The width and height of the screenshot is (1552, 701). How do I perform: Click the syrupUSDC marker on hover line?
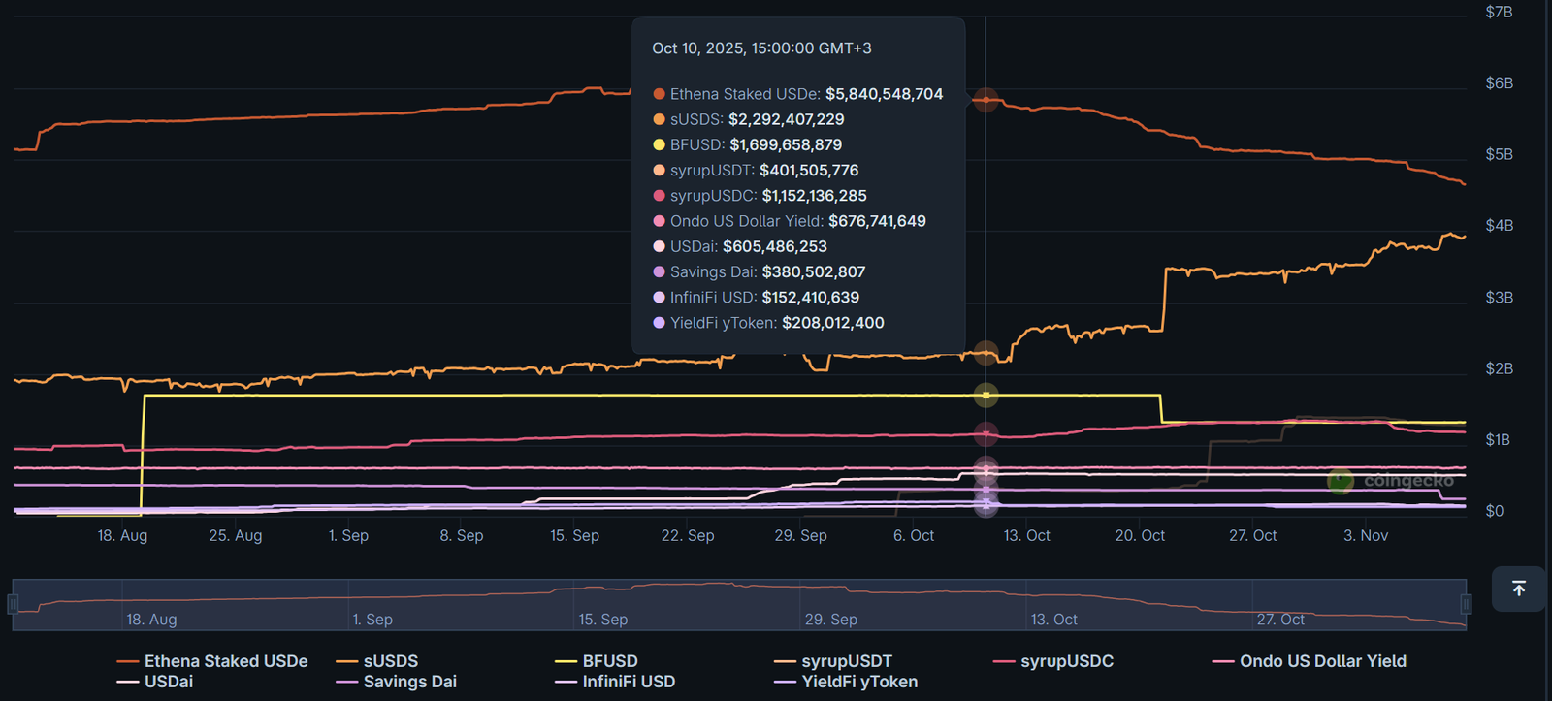(986, 434)
